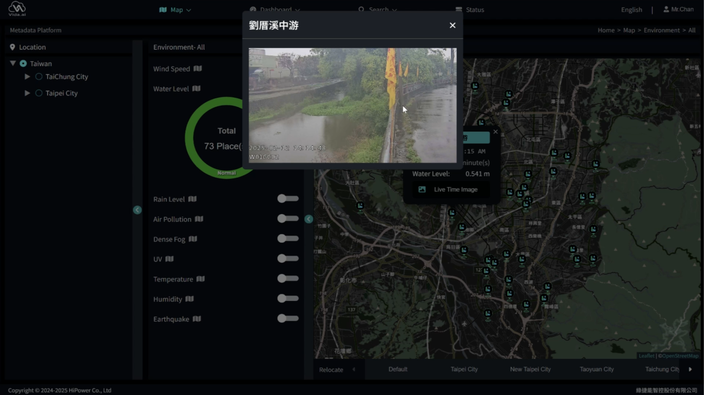
Task: Click map icon next to Wind Speed
Action: pos(198,69)
